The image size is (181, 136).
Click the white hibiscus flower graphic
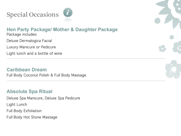pyautogui.click(x=173, y=69)
